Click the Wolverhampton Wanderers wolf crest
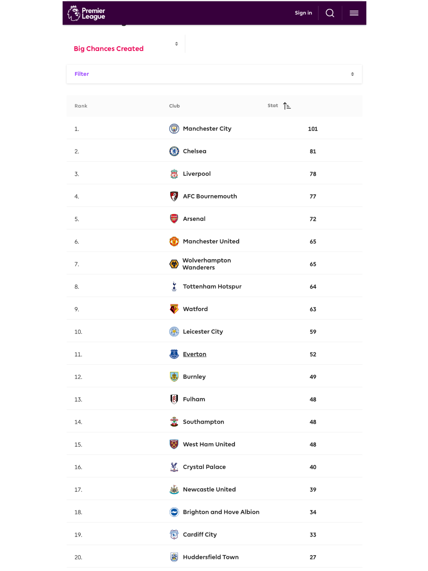The image size is (428, 571). tap(174, 264)
